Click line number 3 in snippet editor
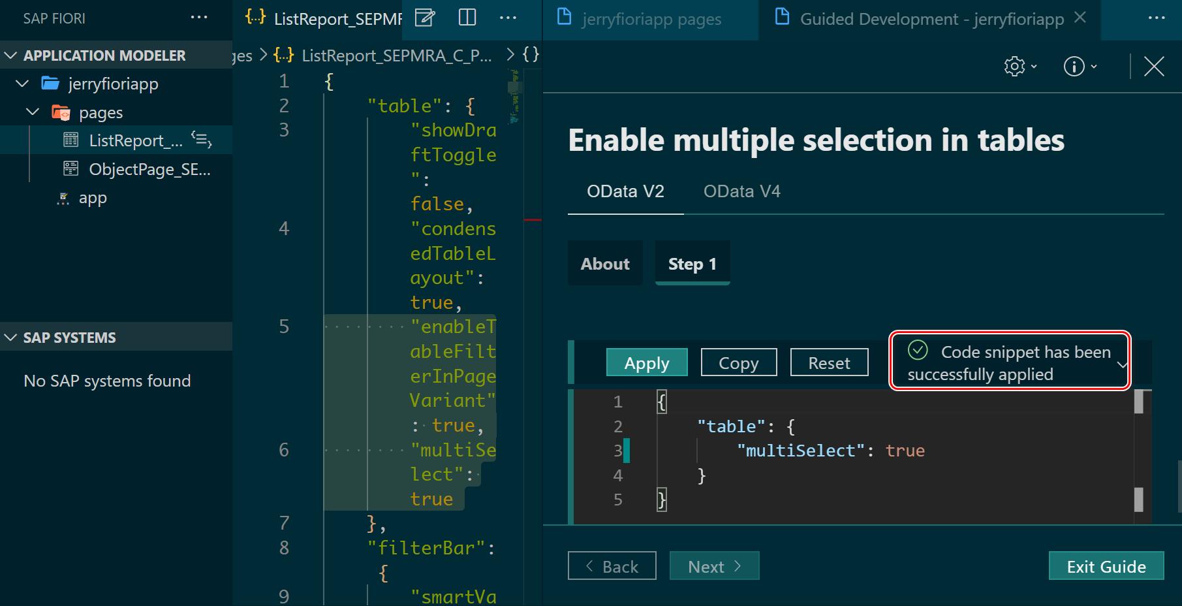Viewport: 1182px width, 606px height. pos(617,451)
